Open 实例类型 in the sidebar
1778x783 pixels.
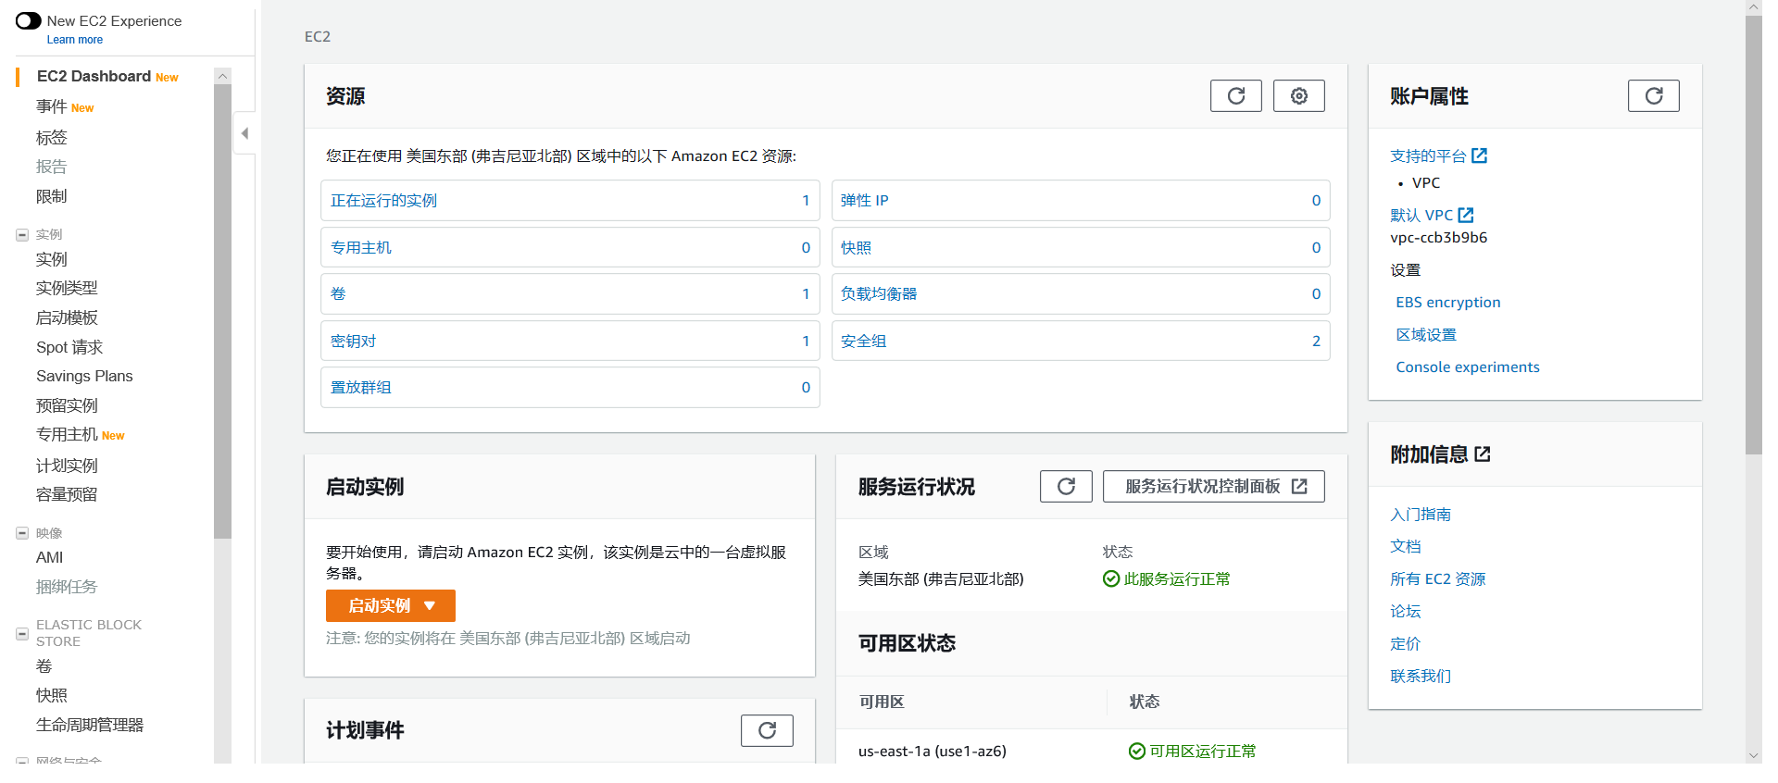tap(67, 288)
